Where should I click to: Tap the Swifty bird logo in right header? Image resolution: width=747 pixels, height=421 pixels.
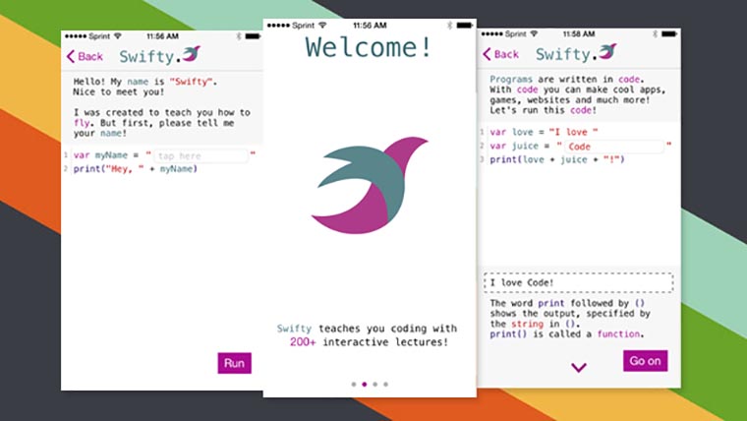pos(607,51)
